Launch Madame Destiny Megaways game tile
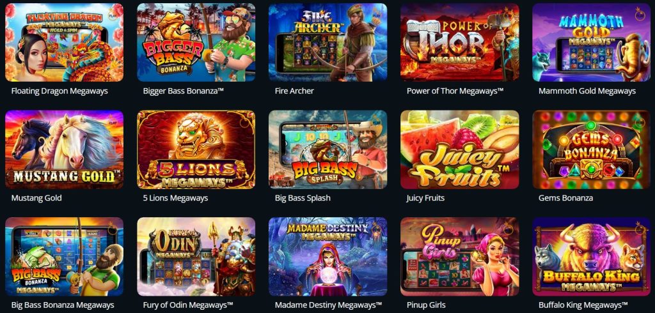The height and width of the screenshot is (313, 655). 328,257
